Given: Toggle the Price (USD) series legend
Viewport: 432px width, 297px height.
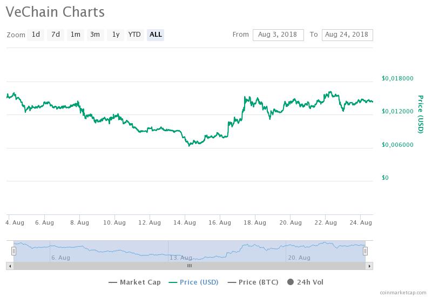Looking at the screenshot, I should 194,282.
